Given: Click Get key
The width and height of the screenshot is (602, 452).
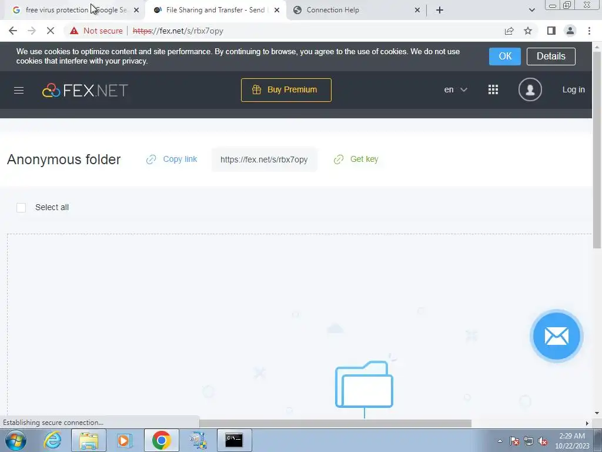Looking at the screenshot, I should click(x=356, y=159).
